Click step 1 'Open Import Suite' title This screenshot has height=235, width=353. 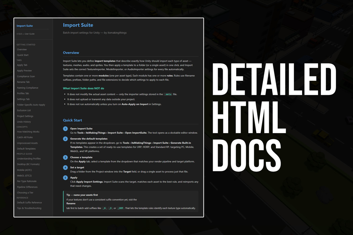click(x=81, y=129)
